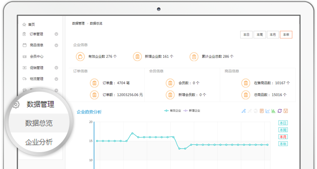Switch chart to line type icon
The width and height of the screenshot is (317, 169).
point(267,111)
